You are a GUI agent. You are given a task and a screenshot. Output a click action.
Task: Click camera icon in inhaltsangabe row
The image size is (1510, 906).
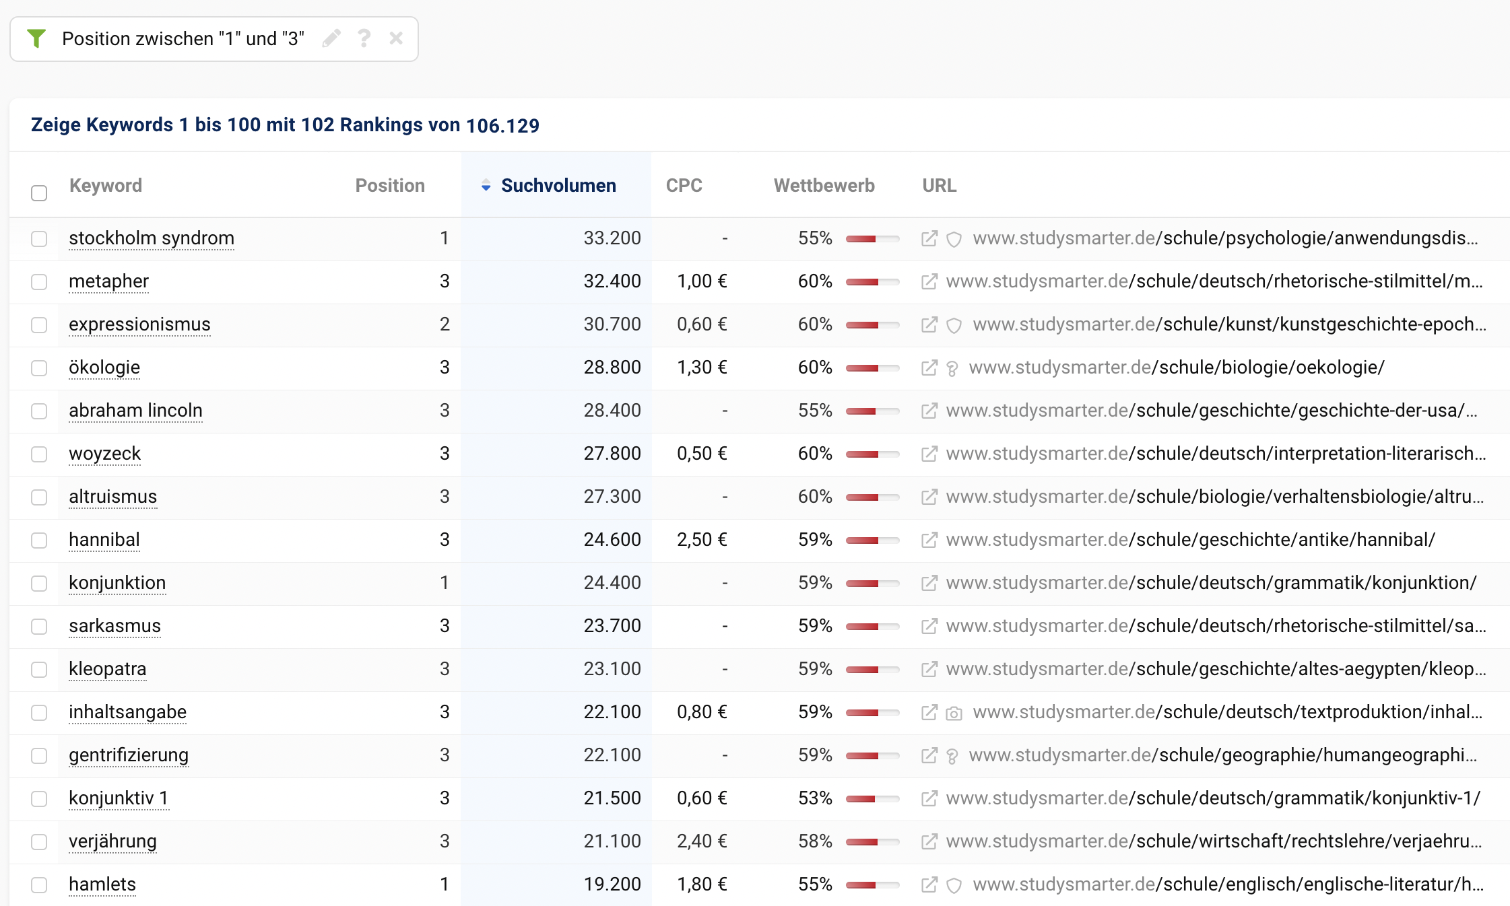click(954, 713)
